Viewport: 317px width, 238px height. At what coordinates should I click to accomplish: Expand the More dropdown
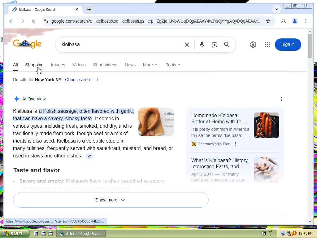[x=150, y=65]
